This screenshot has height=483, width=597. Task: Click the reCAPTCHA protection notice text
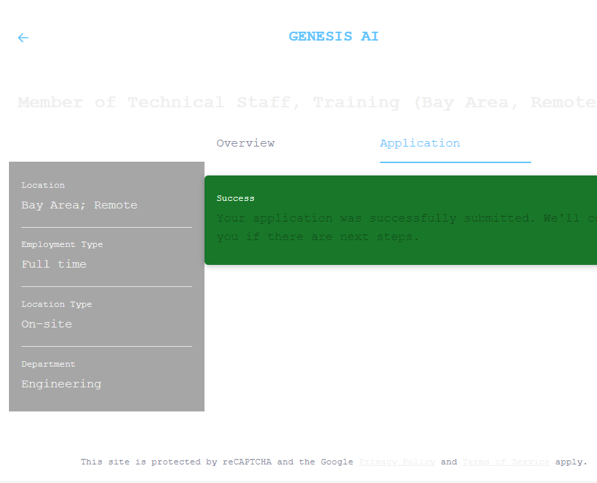[216, 462]
